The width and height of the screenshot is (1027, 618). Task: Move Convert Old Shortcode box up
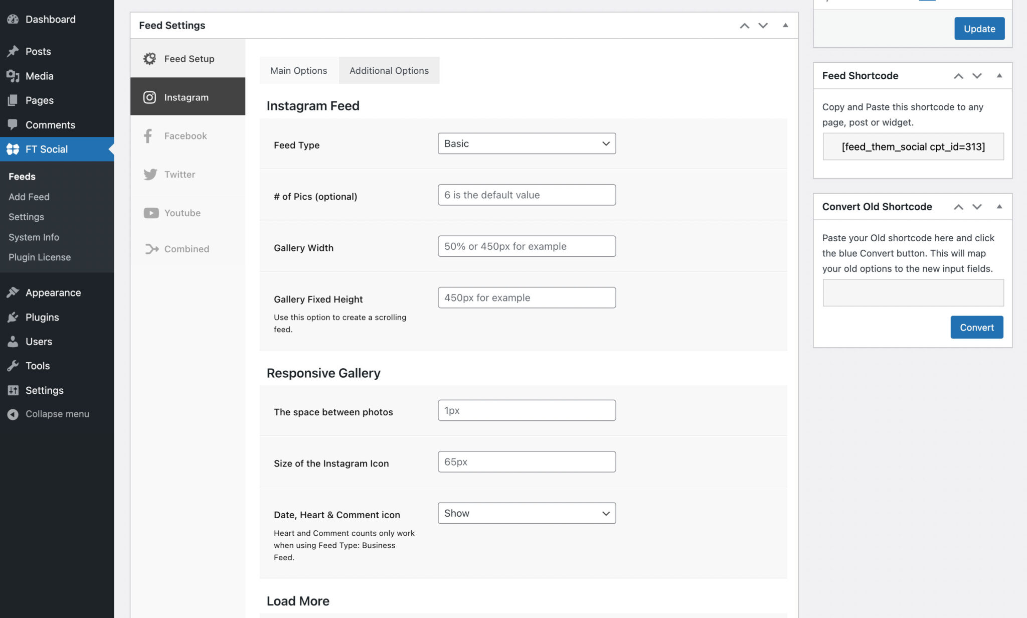pyautogui.click(x=958, y=207)
